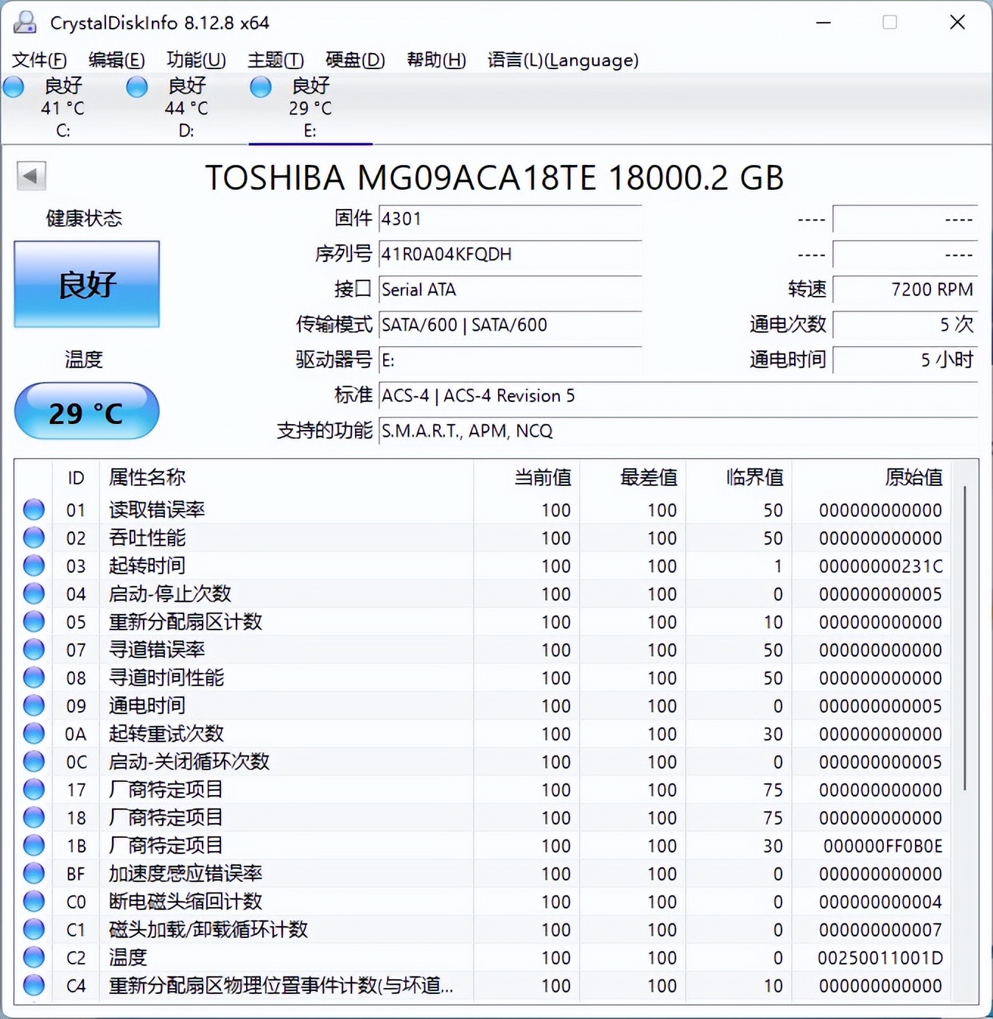Open the 主题(T) menu

pos(276,60)
